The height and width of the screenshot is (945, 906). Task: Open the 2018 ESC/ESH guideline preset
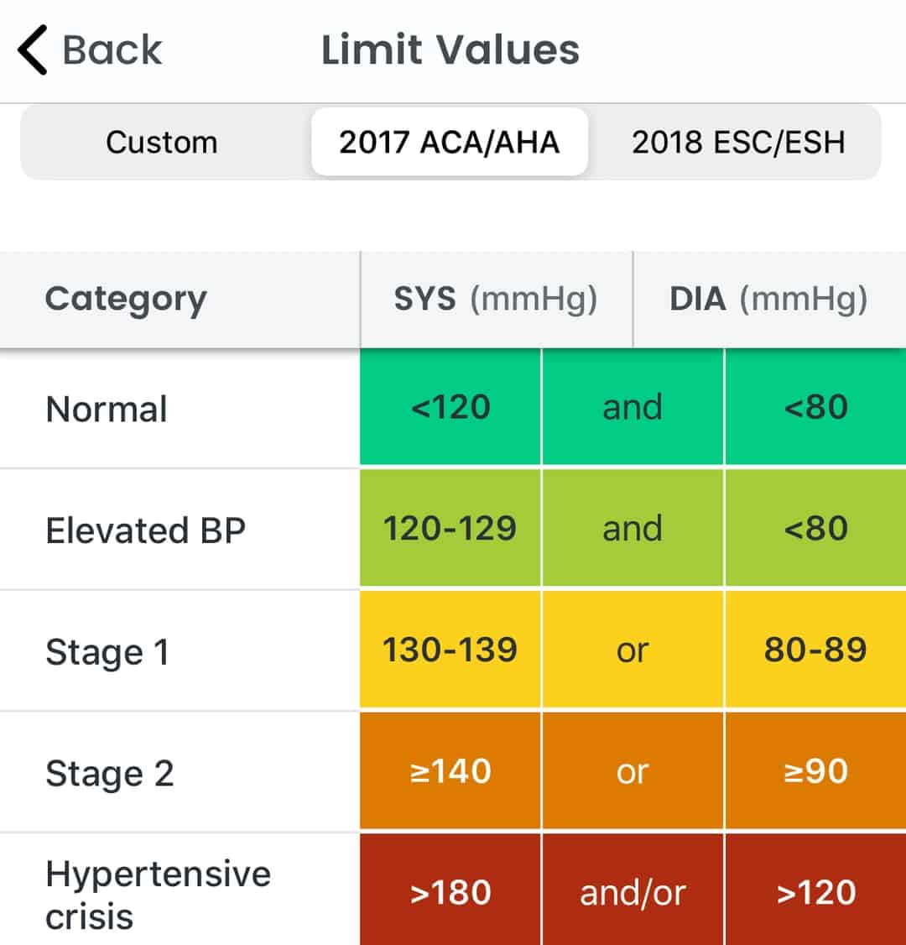738,142
